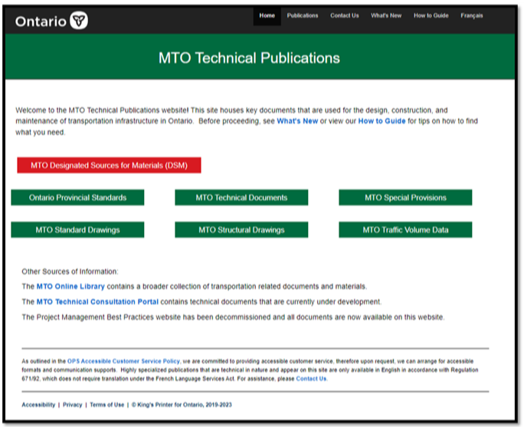Go to Contact Us in the top nav
524x427 pixels.
[345, 16]
